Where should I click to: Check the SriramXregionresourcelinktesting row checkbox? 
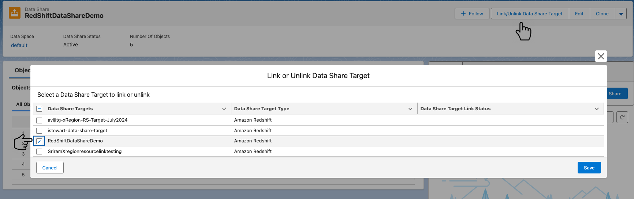point(39,152)
